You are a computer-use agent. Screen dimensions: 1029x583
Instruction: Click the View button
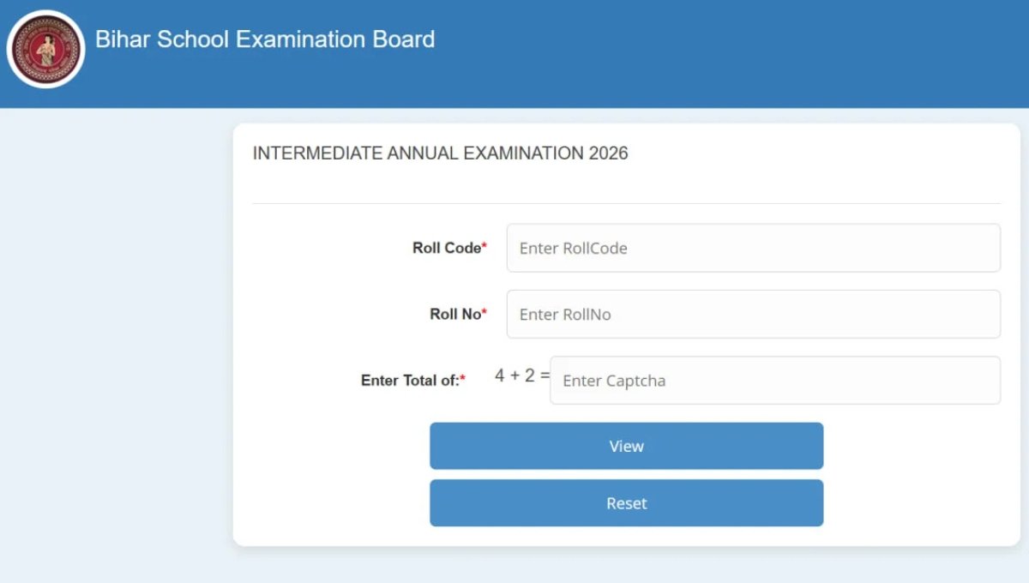[x=626, y=446]
